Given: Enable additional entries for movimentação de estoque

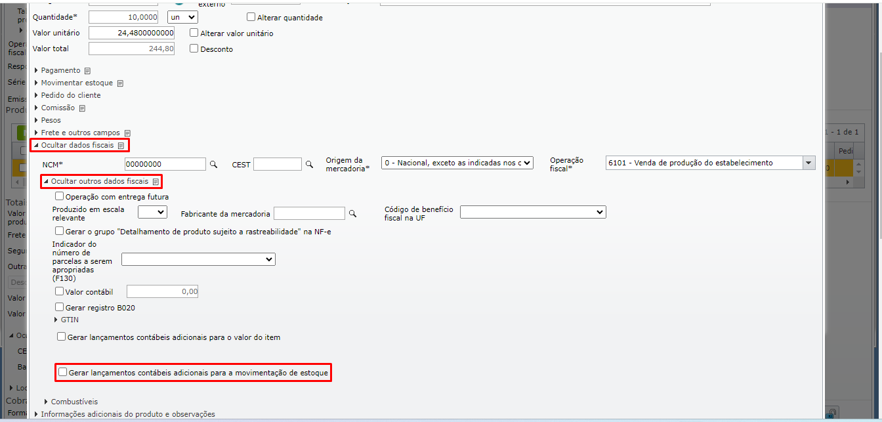Looking at the screenshot, I should click(63, 372).
